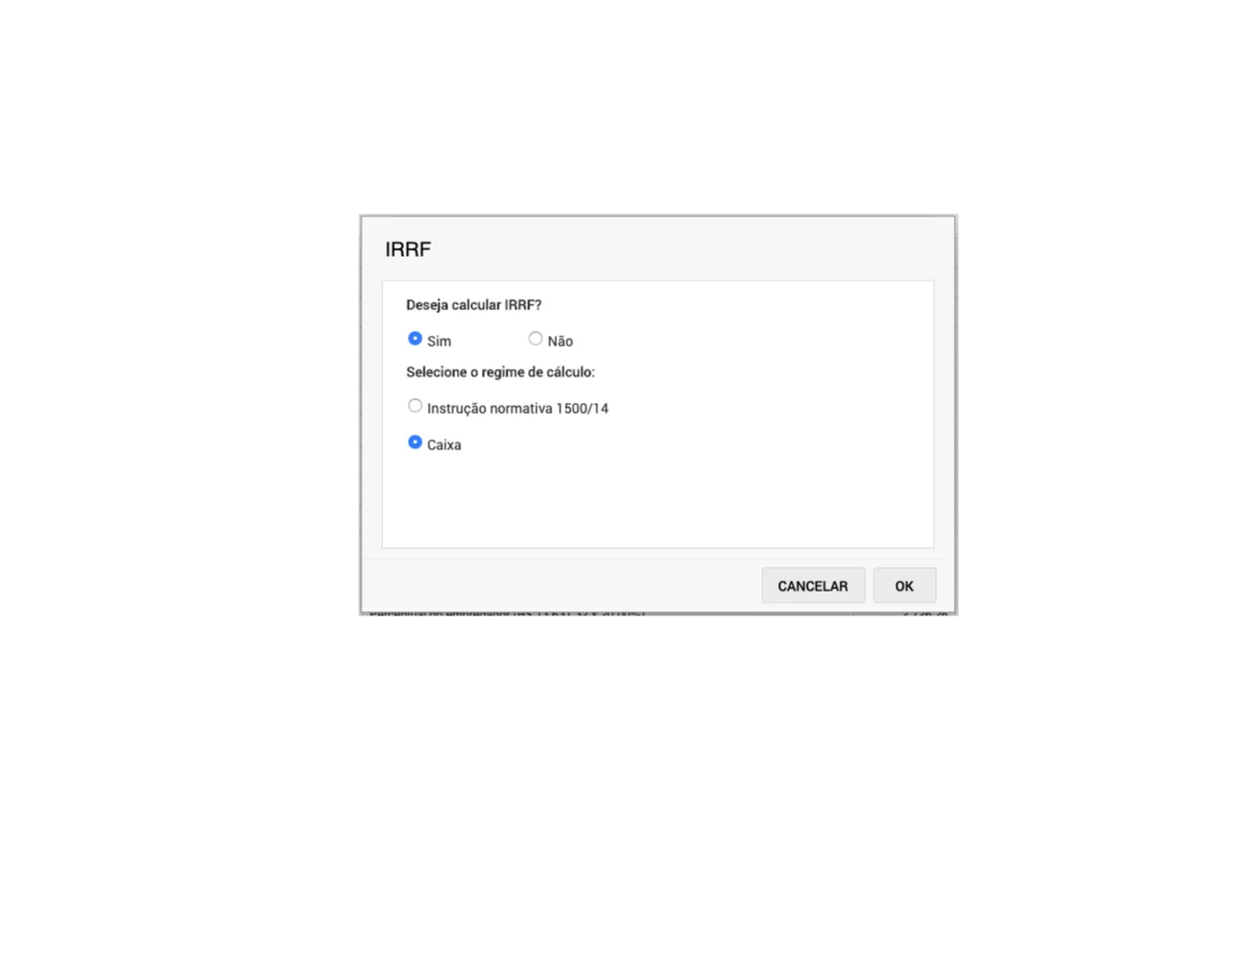1256x956 pixels.
Task: Click the 'Sim' label text
Action: pos(439,342)
